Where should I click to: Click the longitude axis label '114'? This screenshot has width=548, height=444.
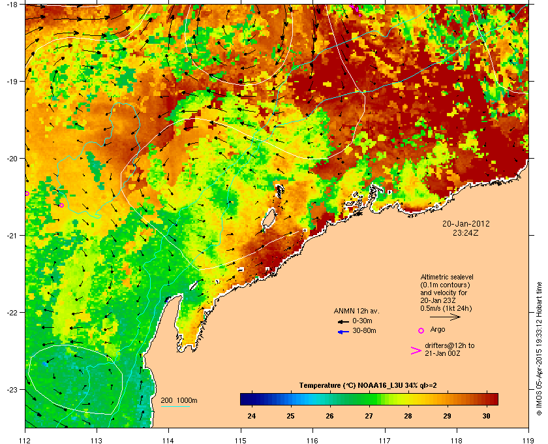tap(168, 441)
